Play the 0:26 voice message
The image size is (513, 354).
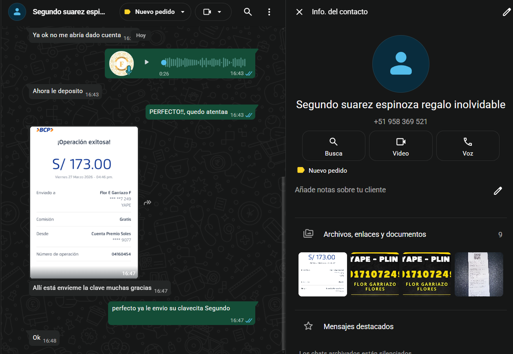pyautogui.click(x=147, y=62)
